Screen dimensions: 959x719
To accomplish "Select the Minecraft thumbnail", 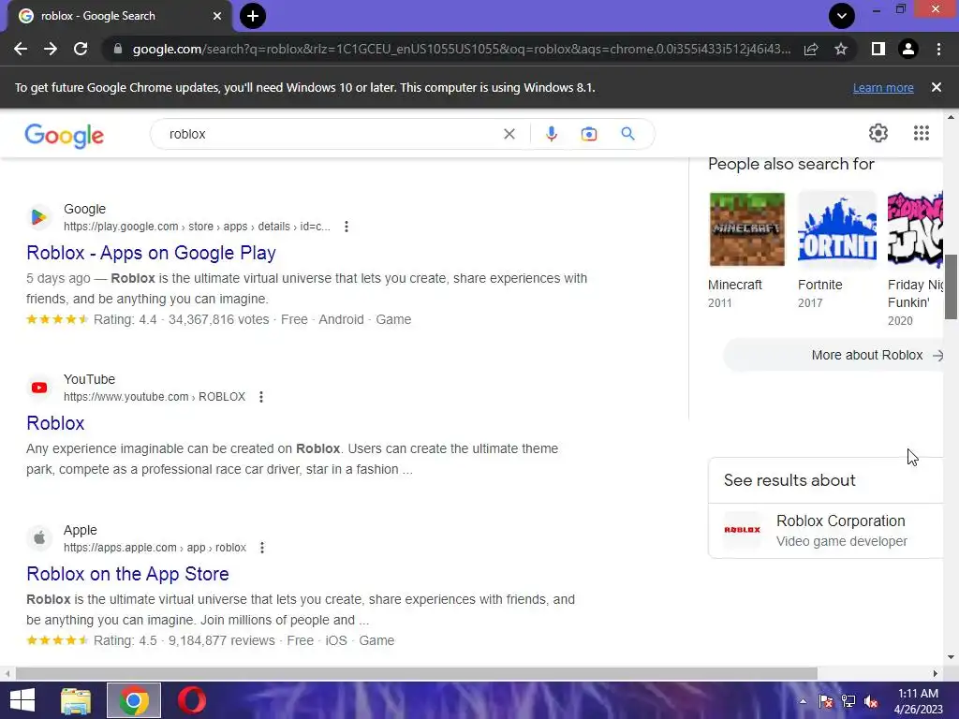I will 746,229.
